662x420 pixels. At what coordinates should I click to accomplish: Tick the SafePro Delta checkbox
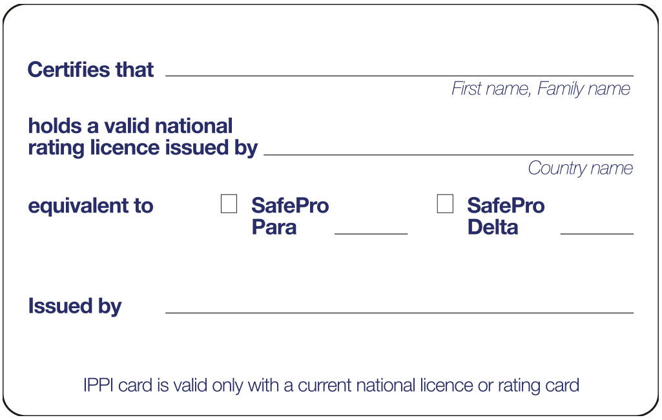(445, 204)
